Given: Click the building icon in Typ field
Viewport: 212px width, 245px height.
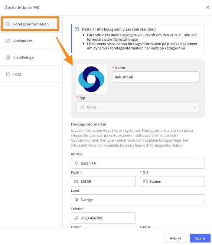Looking at the screenshot, I should (x=82, y=107).
